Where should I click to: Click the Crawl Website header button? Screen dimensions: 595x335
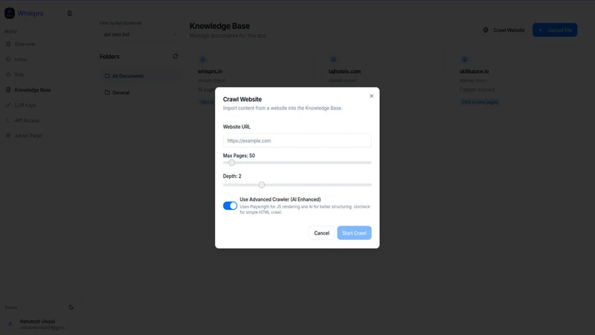tap(504, 30)
